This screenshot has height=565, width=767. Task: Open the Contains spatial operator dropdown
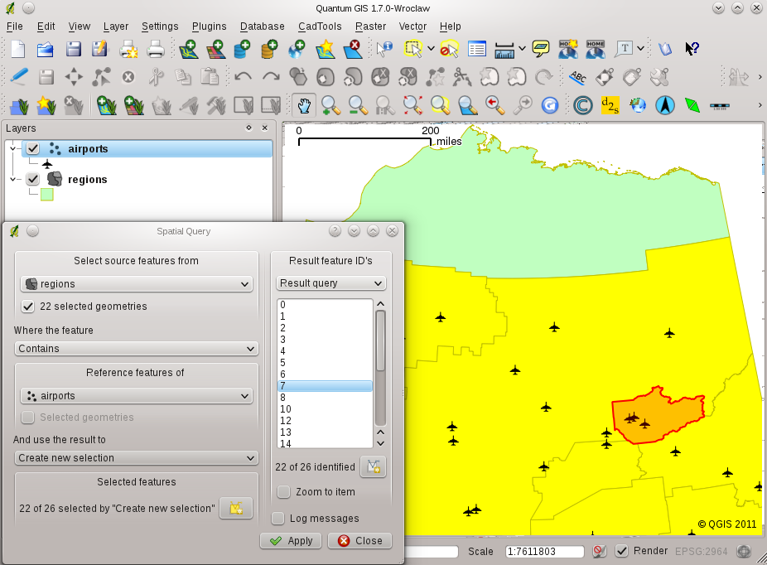137,348
